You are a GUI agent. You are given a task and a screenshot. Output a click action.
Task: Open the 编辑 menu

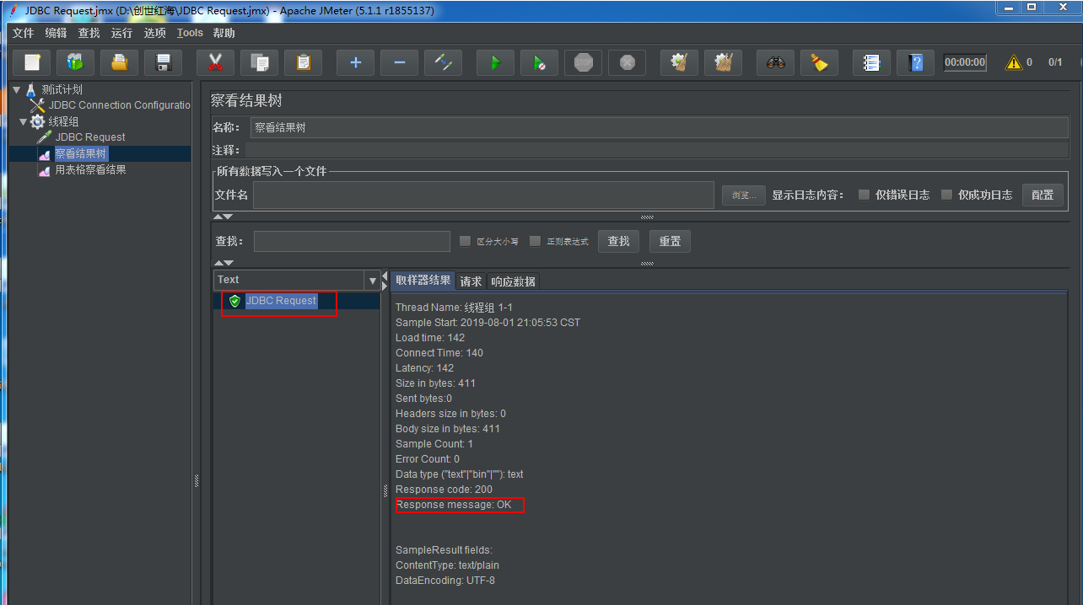(x=56, y=33)
